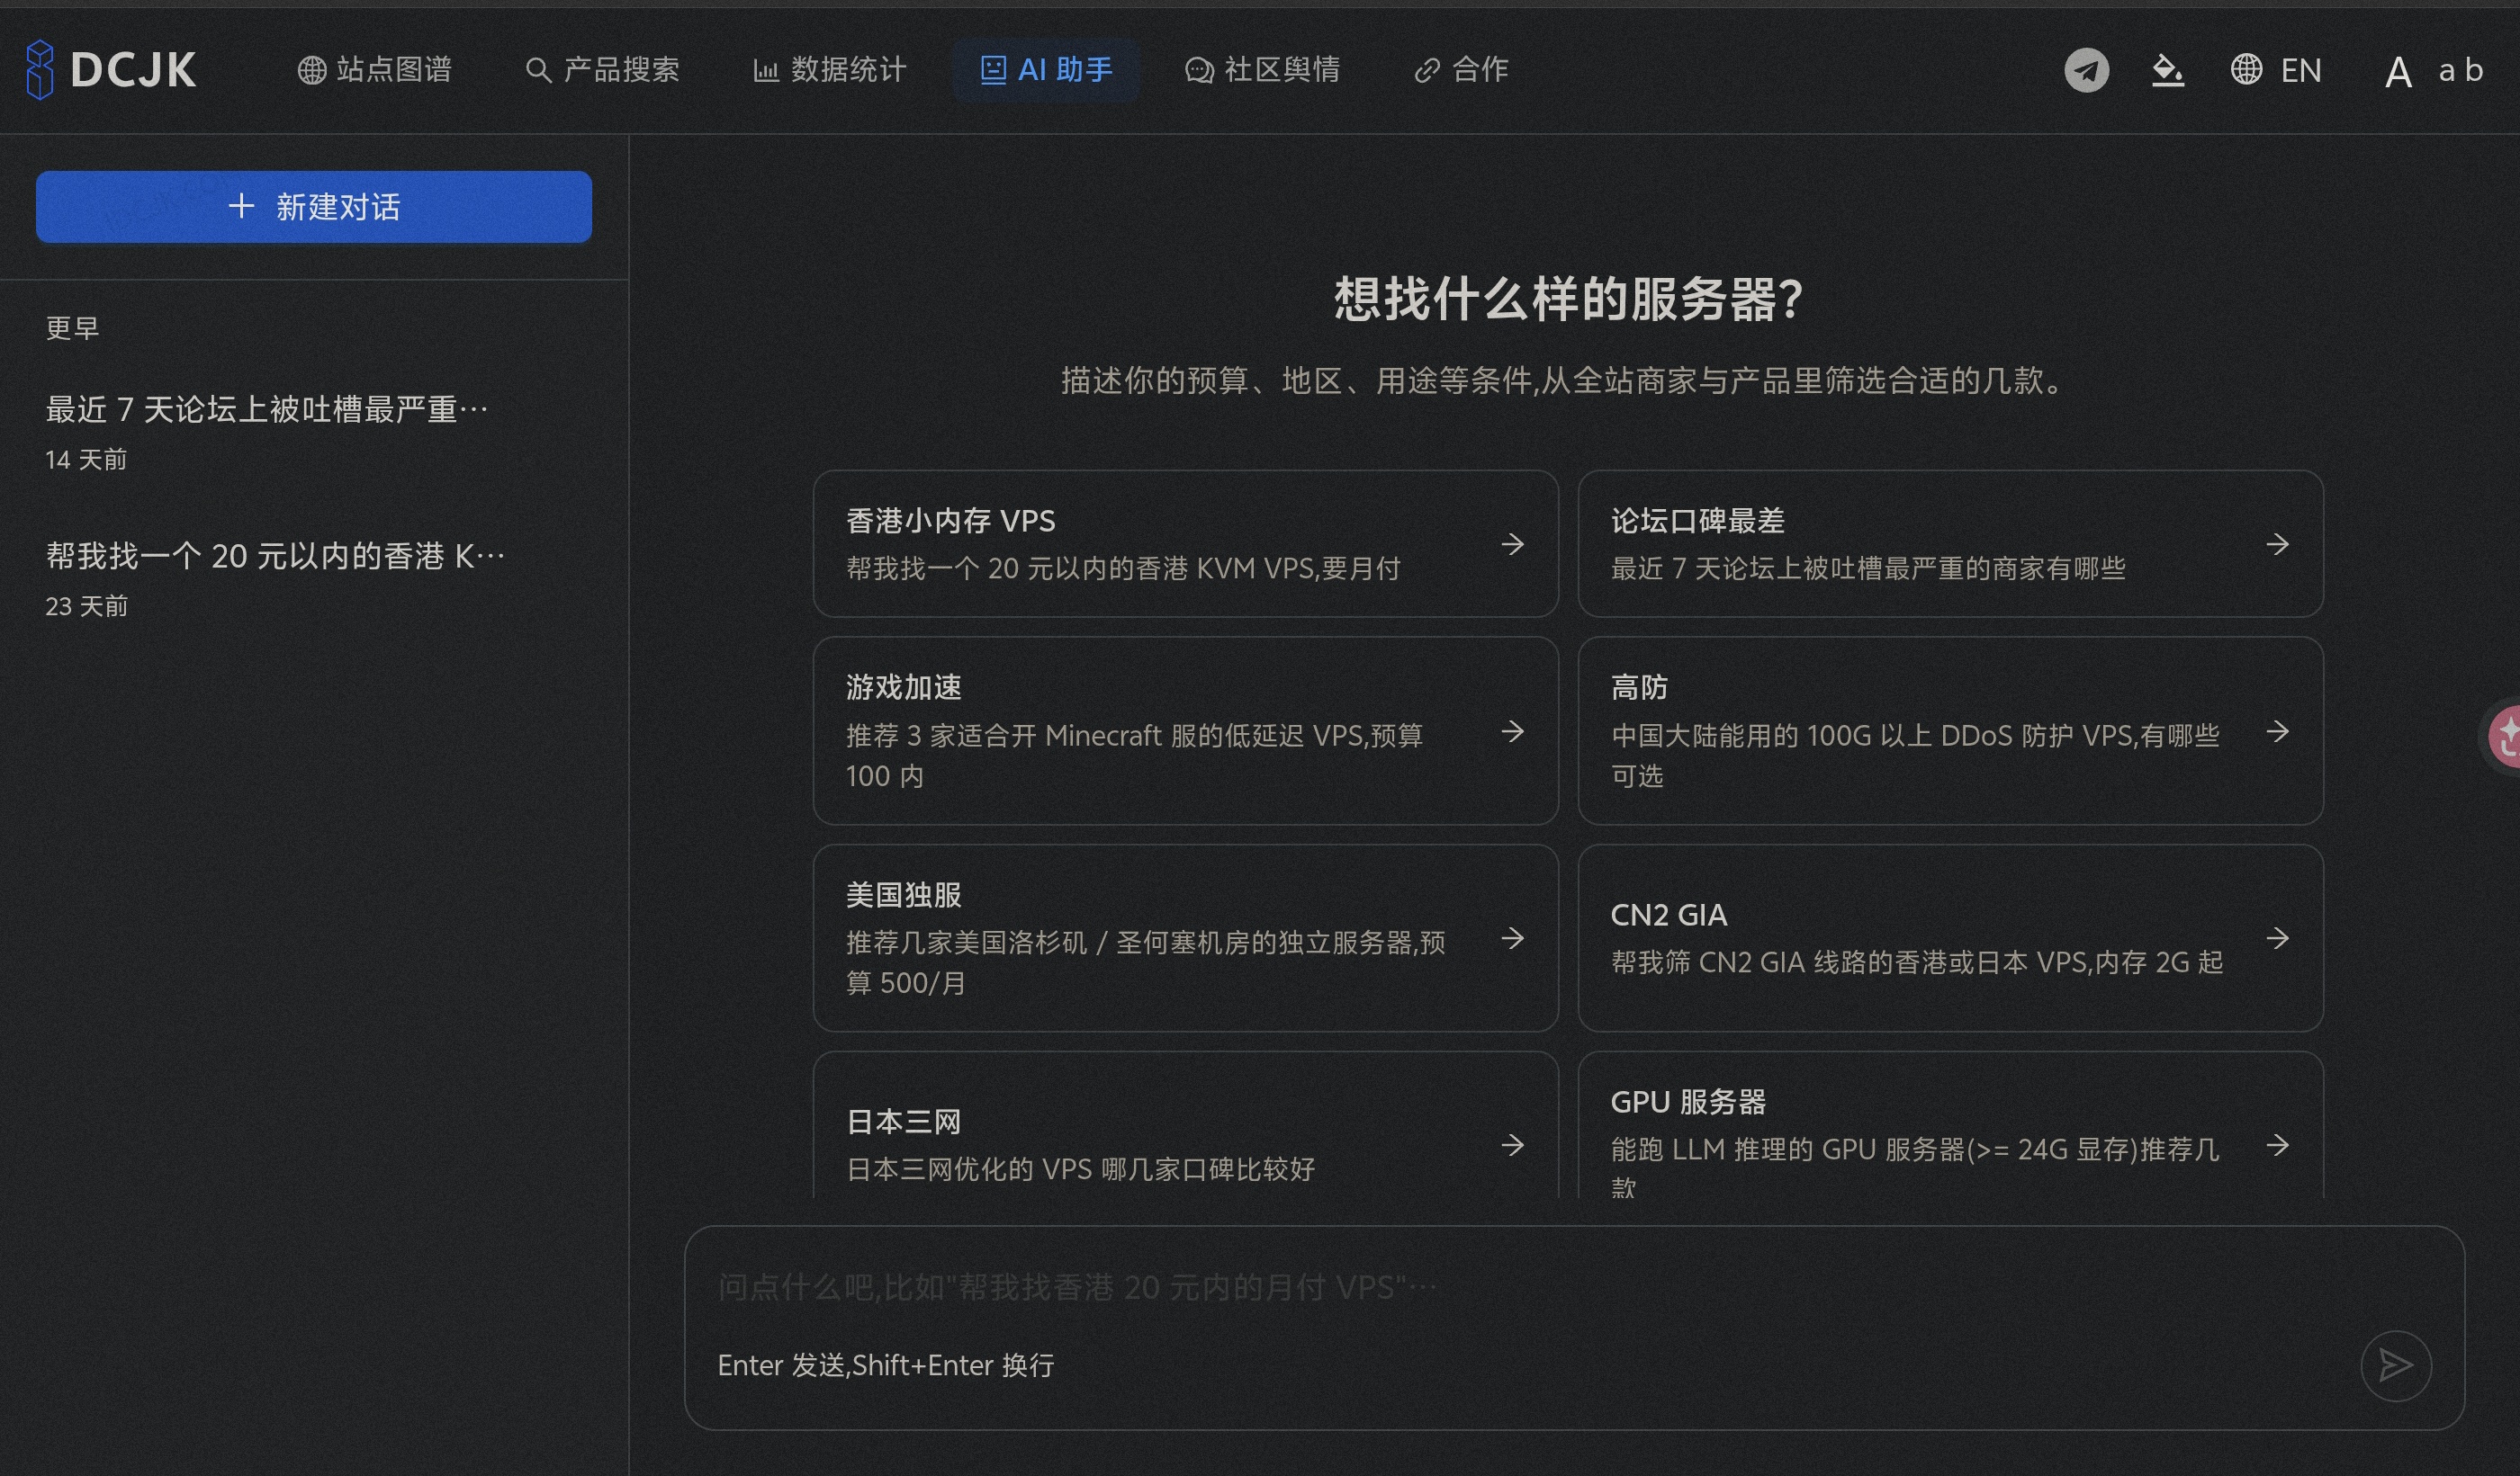Click the arrow on 游戏加速 card
This screenshot has width=2520, height=1476.
1513,731
